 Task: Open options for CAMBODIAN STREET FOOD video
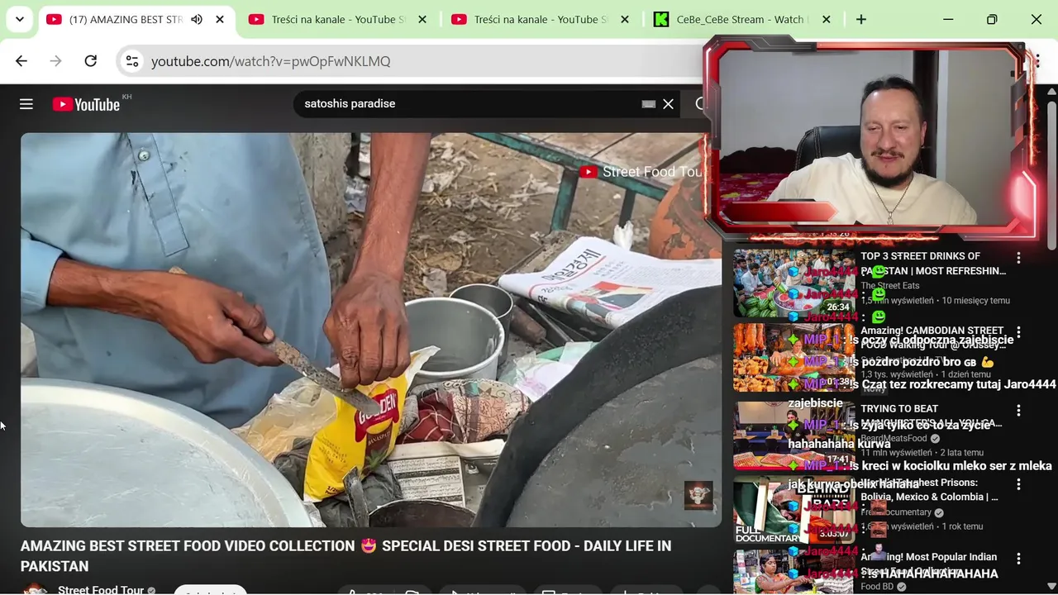click(x=1018, y=332)
